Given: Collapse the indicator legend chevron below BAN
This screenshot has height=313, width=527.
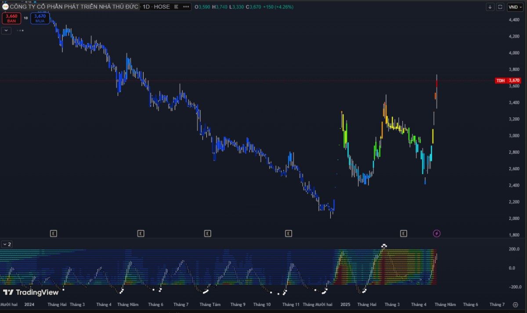Looking at the screenshot, I should [6, 30].
